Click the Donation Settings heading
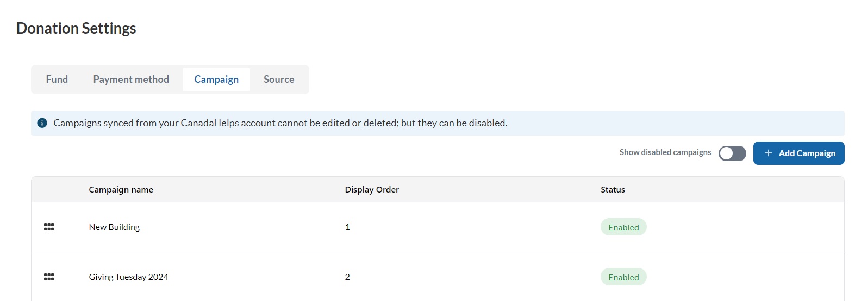Image resolution: width=861 pixels, height=301 pixels. [x=76, y=28]
